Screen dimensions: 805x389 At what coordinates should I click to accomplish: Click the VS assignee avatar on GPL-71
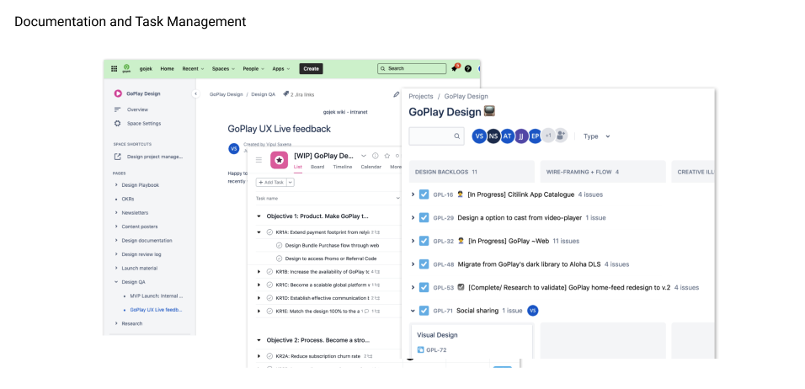(533, 311)
